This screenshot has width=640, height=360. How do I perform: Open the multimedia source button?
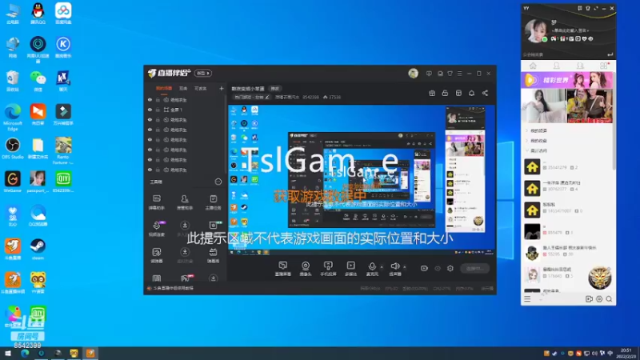coord(350,269)
